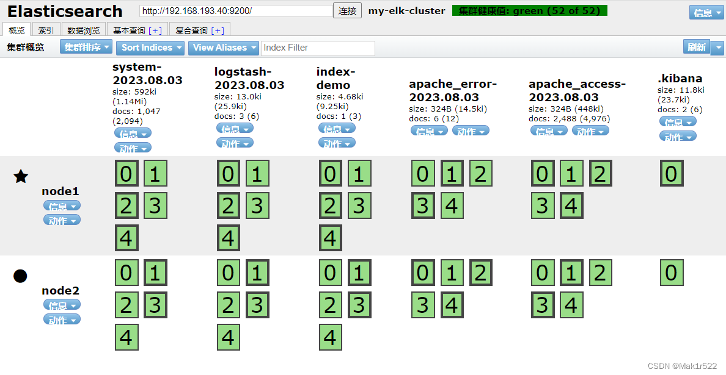Screen dimensions: 726x375
Task: Click the my-elk-cluster name text
Action: pos(406,10)
